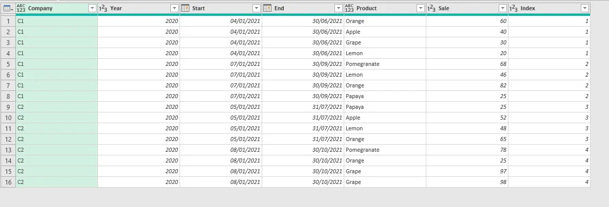The width and height of the screenshot is (609, 207).
Task: Select the Product column header
Action: tap(385, 8)
